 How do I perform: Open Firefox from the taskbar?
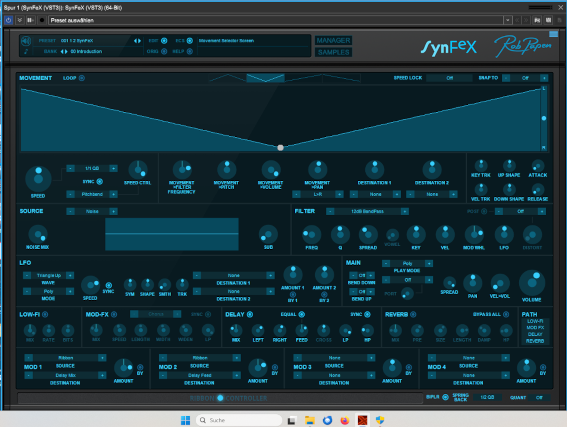[345, 420]
